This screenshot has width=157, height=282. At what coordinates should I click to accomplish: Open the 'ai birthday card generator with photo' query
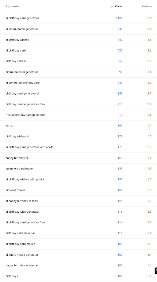[29, 147]
